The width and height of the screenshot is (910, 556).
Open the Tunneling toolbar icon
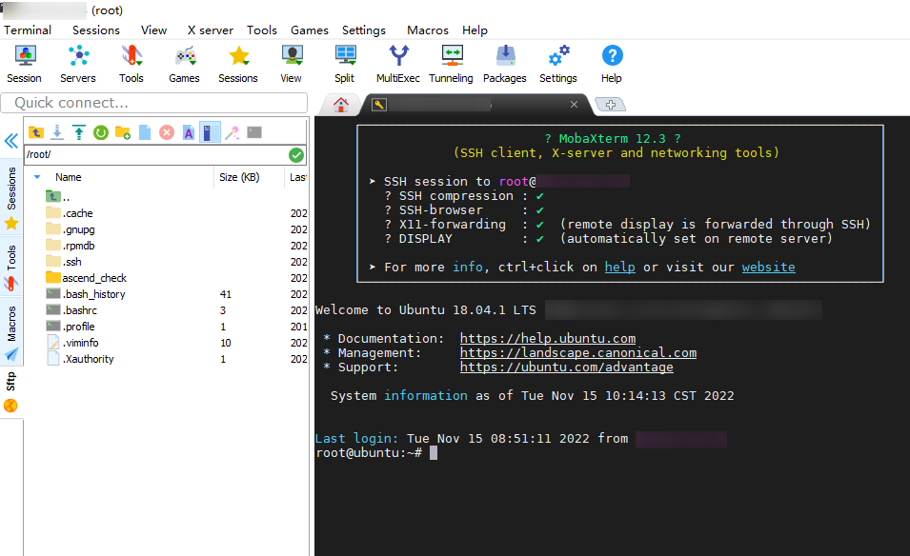[x=451, y=64]
